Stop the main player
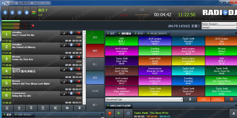 pyautogui.click(x=27, y=13)
